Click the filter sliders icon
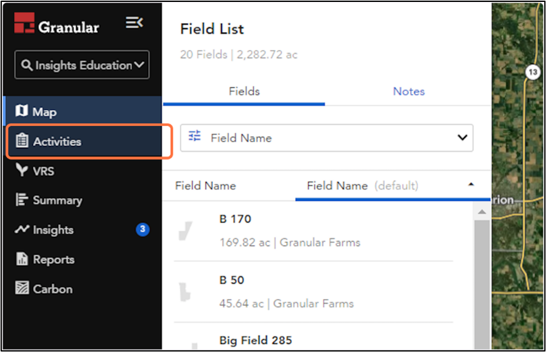 (x=195, y=136)
